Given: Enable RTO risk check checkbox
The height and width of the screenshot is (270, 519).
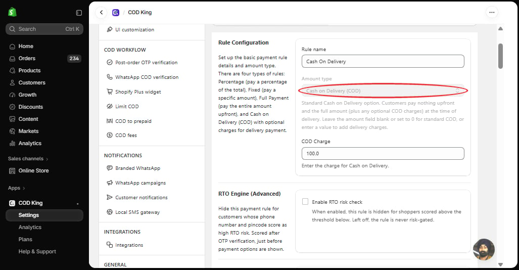Looking at the screenshot, I should 305,201.
